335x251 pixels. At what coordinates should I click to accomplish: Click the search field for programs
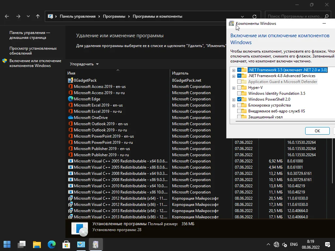[x=295, y=16]
